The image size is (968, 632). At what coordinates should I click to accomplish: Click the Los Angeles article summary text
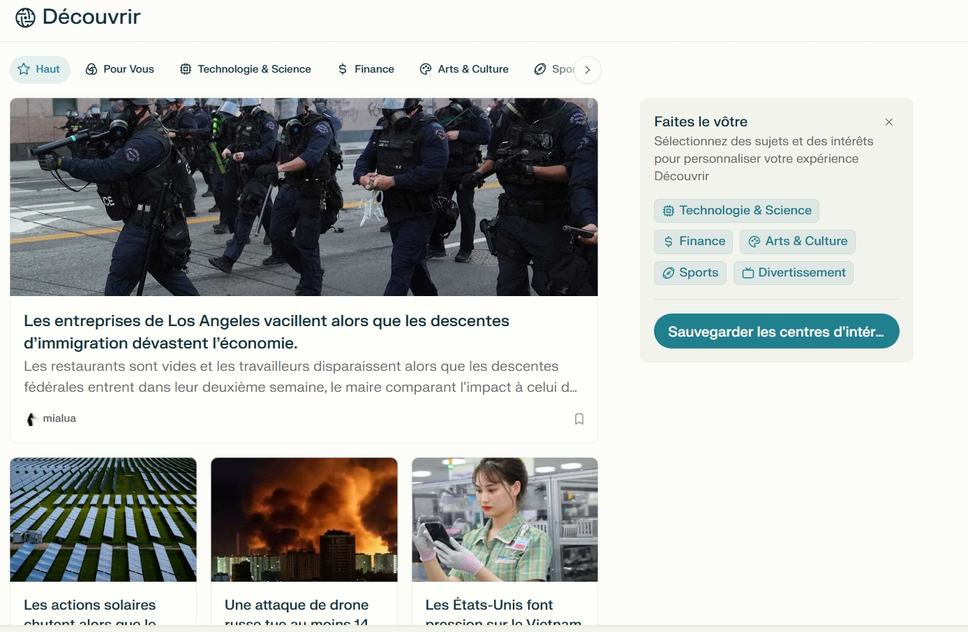click(300, 376)
